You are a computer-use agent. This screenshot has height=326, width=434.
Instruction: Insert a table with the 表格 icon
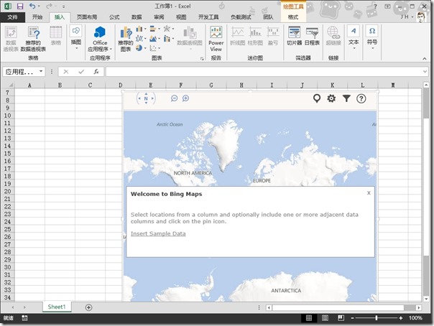click(56, 36)
